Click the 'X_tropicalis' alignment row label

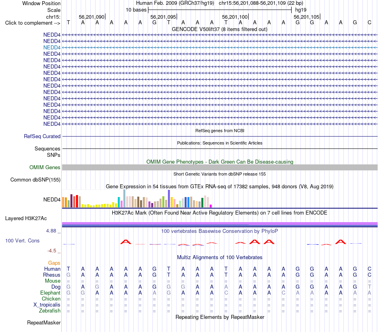pos(47,305)
